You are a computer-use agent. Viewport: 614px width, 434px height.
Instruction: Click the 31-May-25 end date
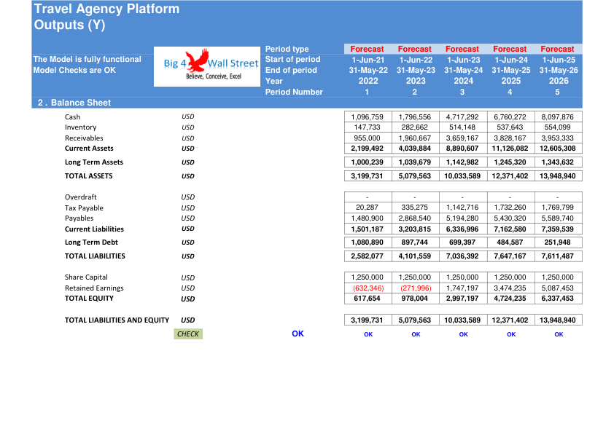pos(511,71)
